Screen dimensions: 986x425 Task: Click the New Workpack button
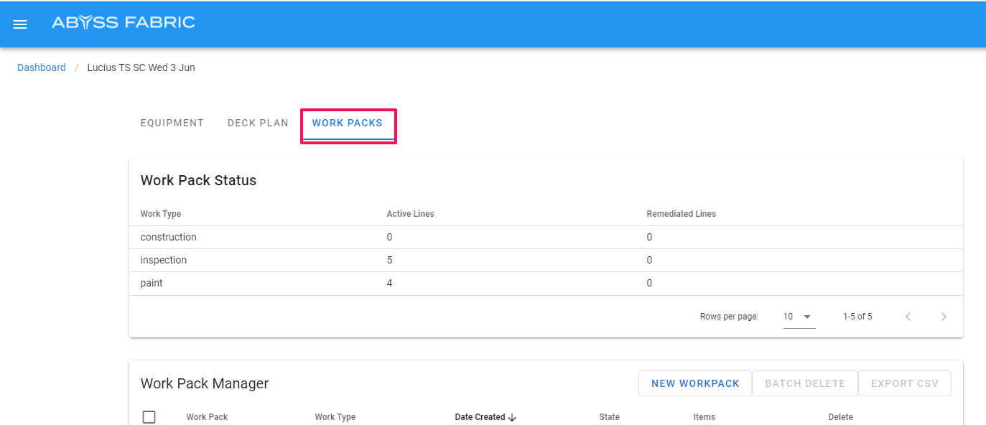coord(694,383)
